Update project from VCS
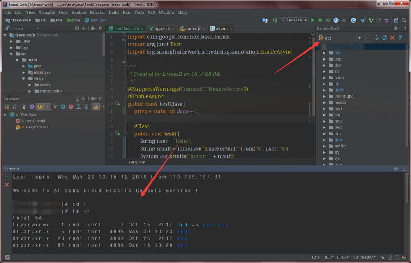Screen dimensions: 411x263 [363, 19]
